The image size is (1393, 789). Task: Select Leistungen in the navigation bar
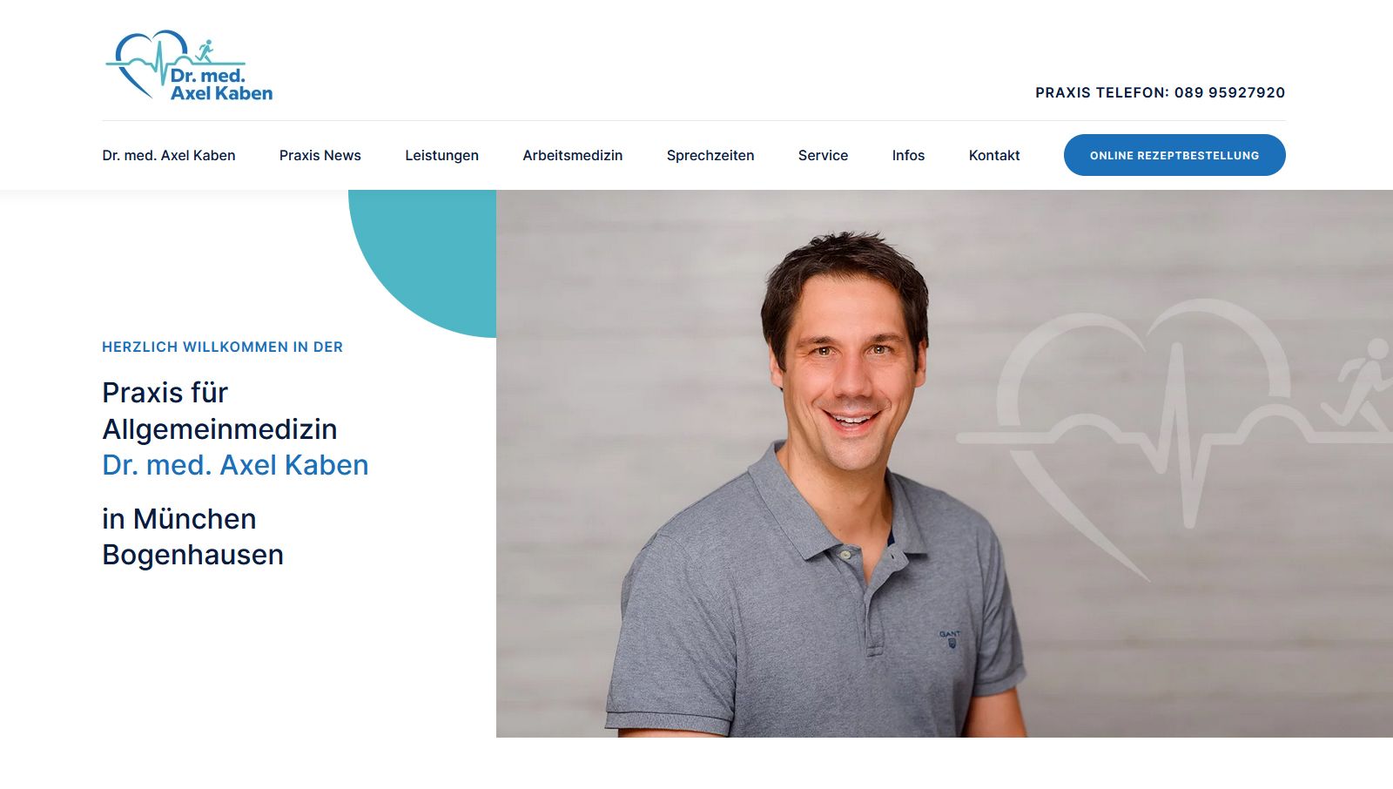click(x=441, y=155)
